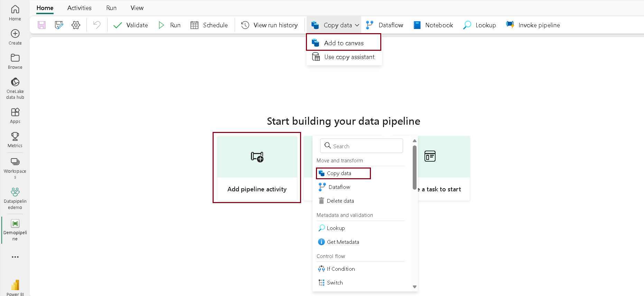Go to Home in left sidebar
The width and height of the screenshot is (644, 296).
(15, 13)
